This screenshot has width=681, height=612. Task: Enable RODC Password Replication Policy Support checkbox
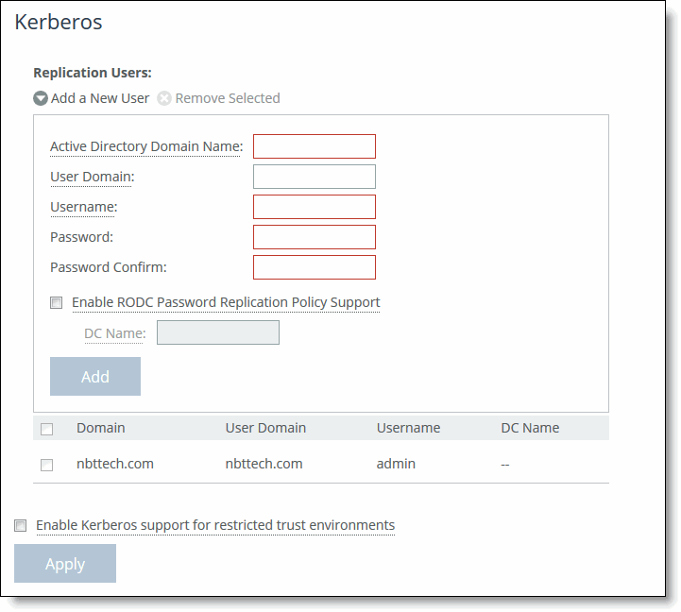pyautogui.click(x=57, y=303)
